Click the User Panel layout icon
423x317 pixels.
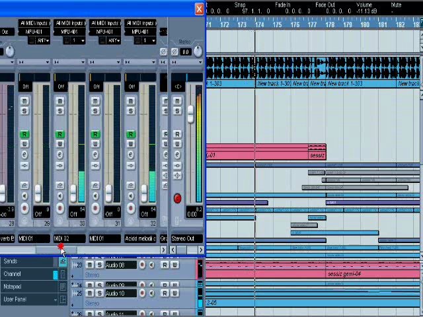click(63, 299)
